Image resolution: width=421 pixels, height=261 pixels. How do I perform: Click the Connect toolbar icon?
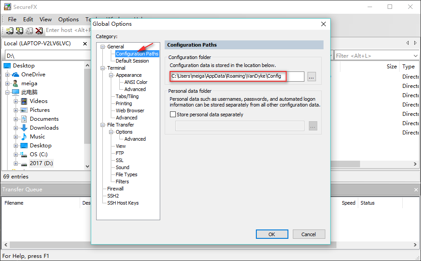point(9,31)
